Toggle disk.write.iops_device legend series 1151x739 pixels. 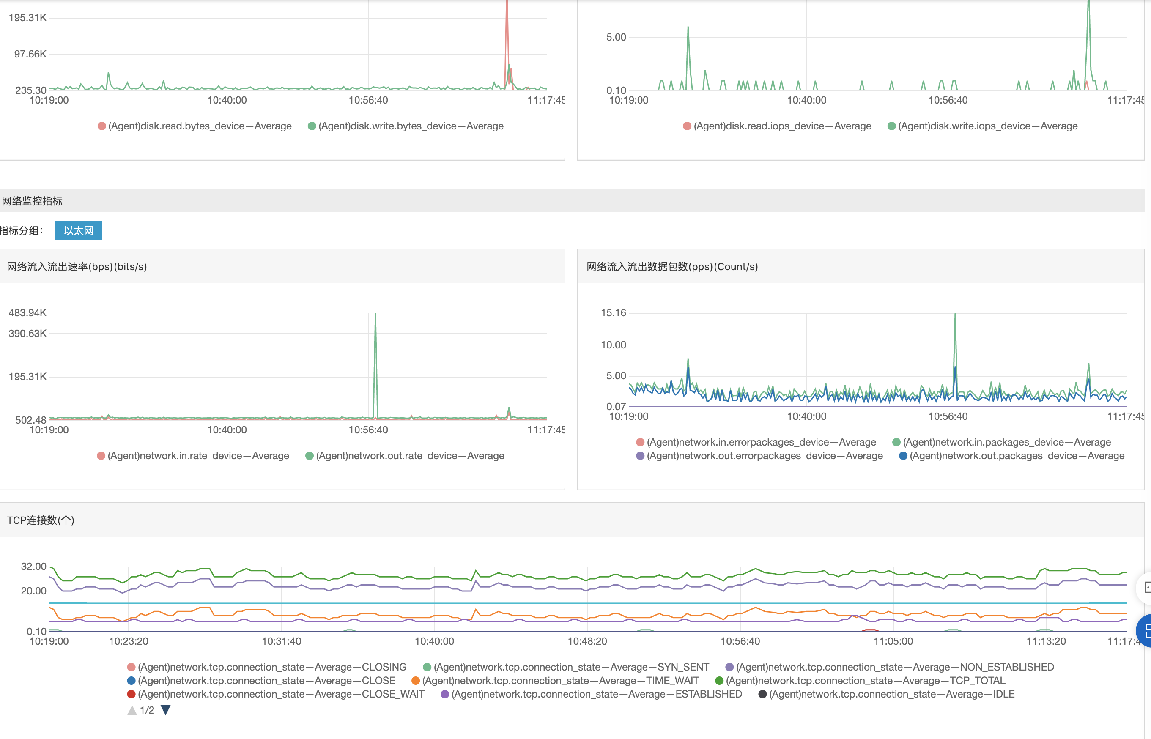click(983, 126)
